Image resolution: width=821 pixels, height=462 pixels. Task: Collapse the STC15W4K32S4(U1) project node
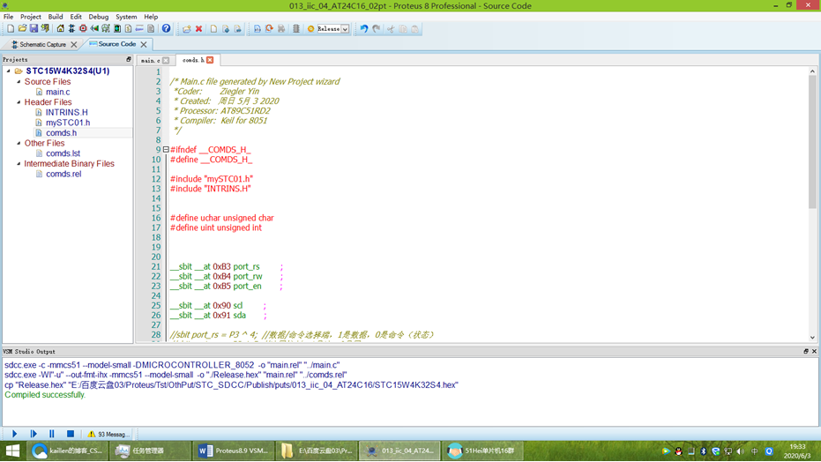point(9,71)
